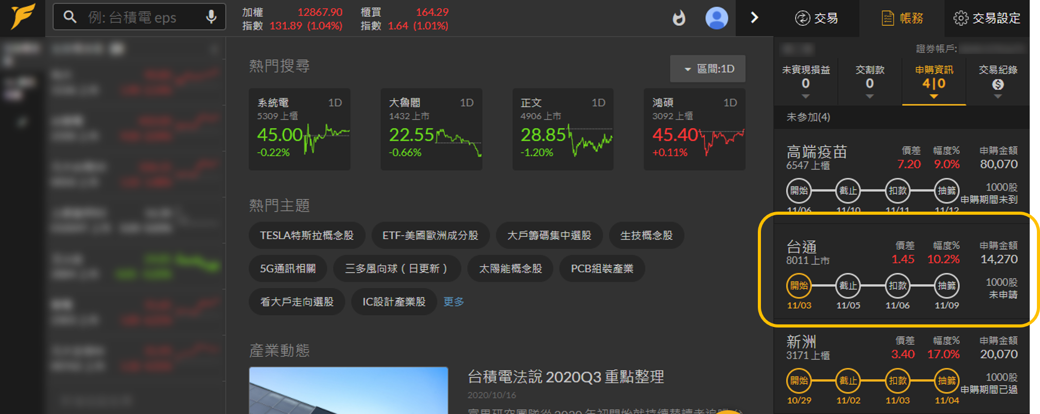
Task: Open the user profile avatar
Action: (x=716, y=18)
